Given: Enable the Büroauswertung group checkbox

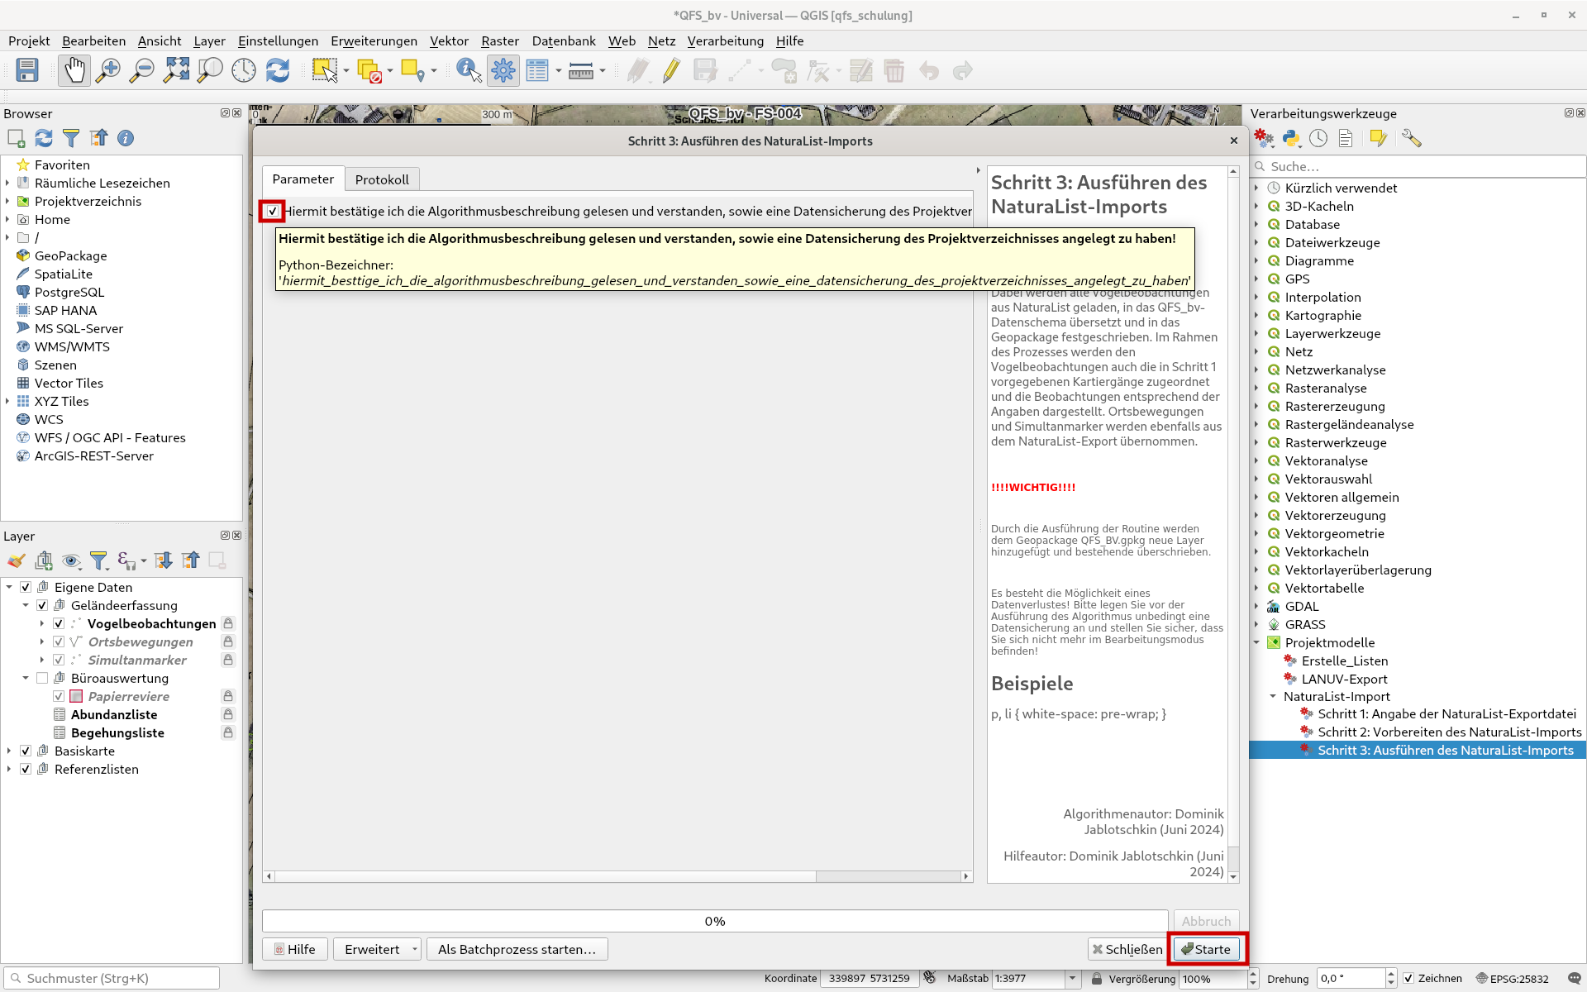Looking at the screenshot, I should (x=42, y=679).
